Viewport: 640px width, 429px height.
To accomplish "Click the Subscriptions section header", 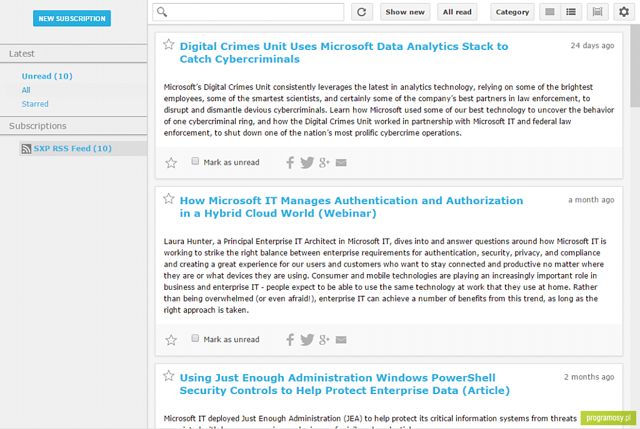I will (x=74, y=126).
